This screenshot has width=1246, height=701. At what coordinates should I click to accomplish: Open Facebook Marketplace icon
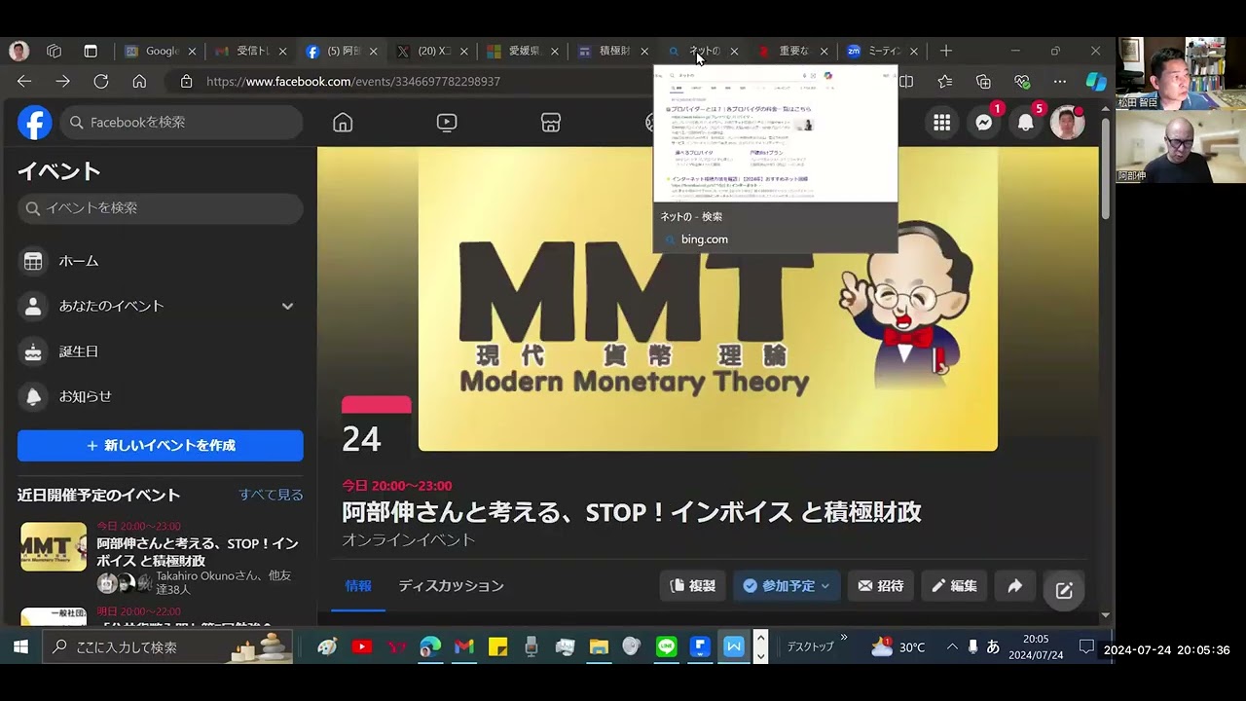point(551,123)
